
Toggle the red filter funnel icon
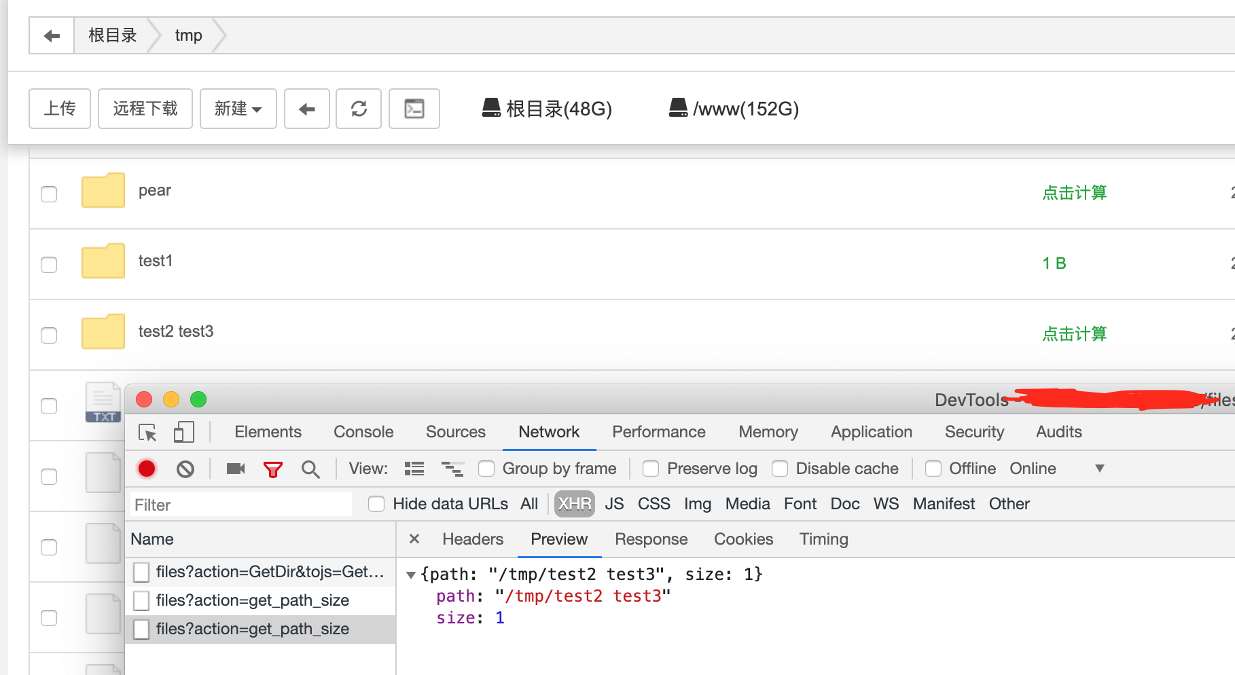[x=273, y=469]
